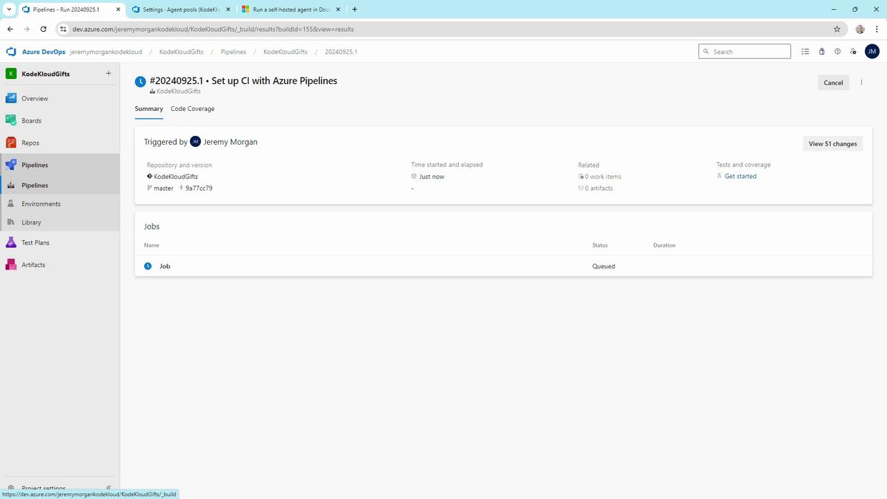The width and height of the screenshot is (887, 499).
Task: Close the Run a self-hosted agent tab
Action: pyautogui.click(x=337, y=10)
